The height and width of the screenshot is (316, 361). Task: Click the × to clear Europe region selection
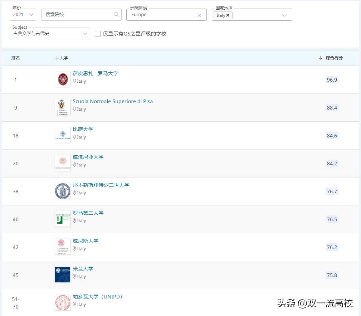point(199,15)
